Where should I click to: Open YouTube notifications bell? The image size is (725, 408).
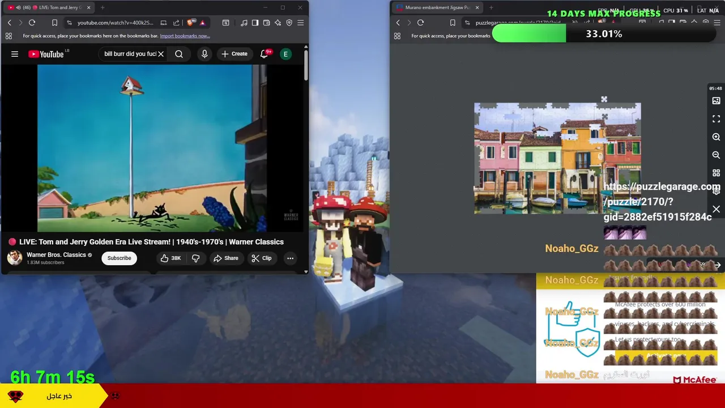pos(264,54)
